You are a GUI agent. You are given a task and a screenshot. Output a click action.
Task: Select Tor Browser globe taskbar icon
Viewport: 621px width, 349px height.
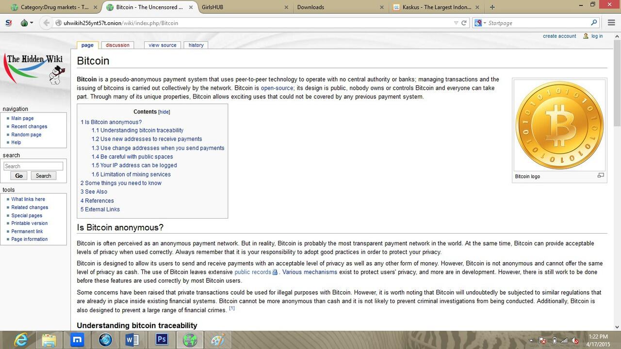(x=190, y=340)
